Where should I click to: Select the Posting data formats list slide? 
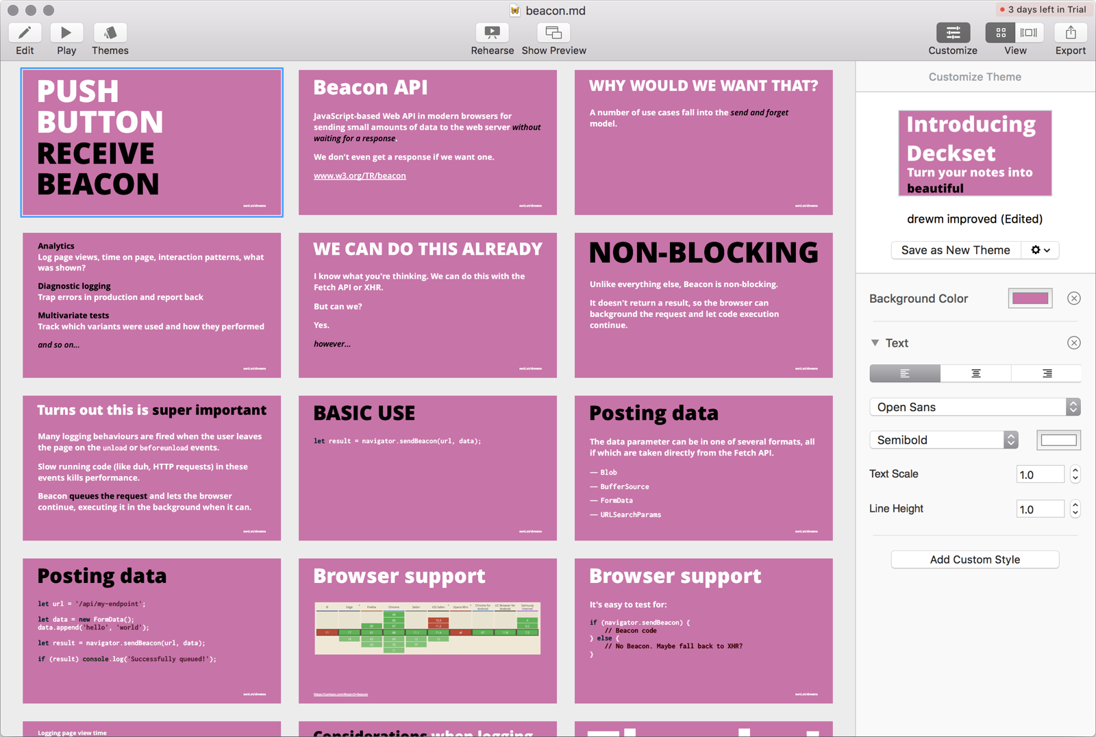703,468
